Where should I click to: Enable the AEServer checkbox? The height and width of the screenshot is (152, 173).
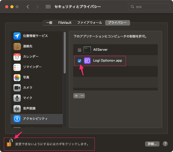click(80, 50)
